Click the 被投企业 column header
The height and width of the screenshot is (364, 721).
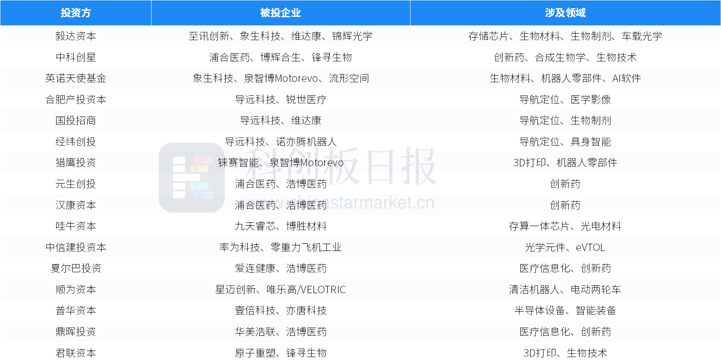tap(281, 13)
